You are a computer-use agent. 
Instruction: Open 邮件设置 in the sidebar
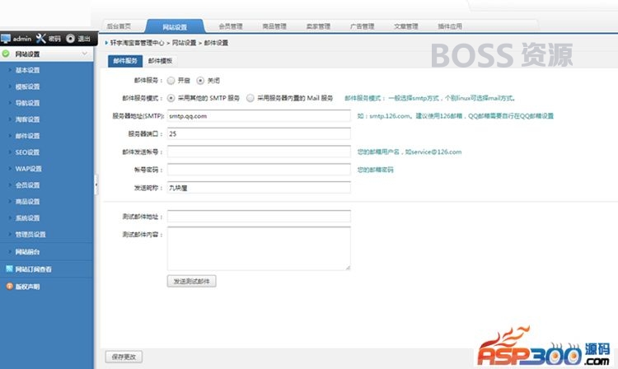[x=27, y=136]
